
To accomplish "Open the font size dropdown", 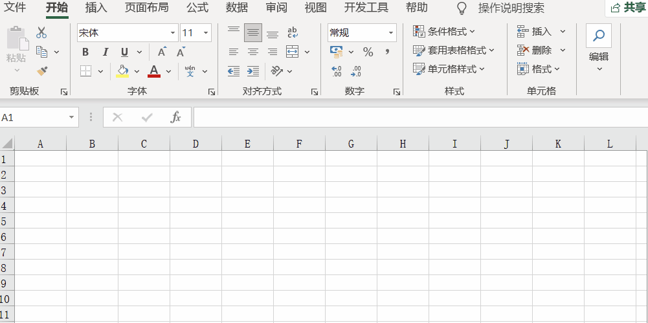I will pos(205,33).
